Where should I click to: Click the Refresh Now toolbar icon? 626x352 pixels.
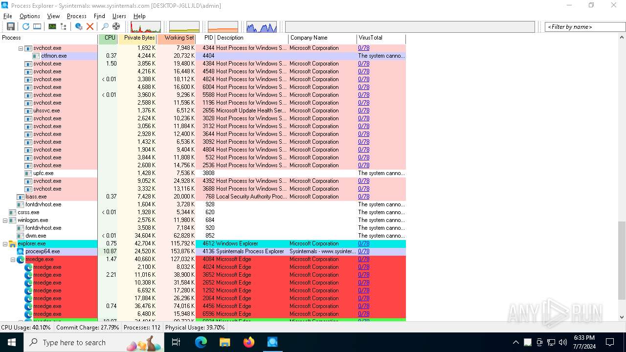click(x=25, y=26)
